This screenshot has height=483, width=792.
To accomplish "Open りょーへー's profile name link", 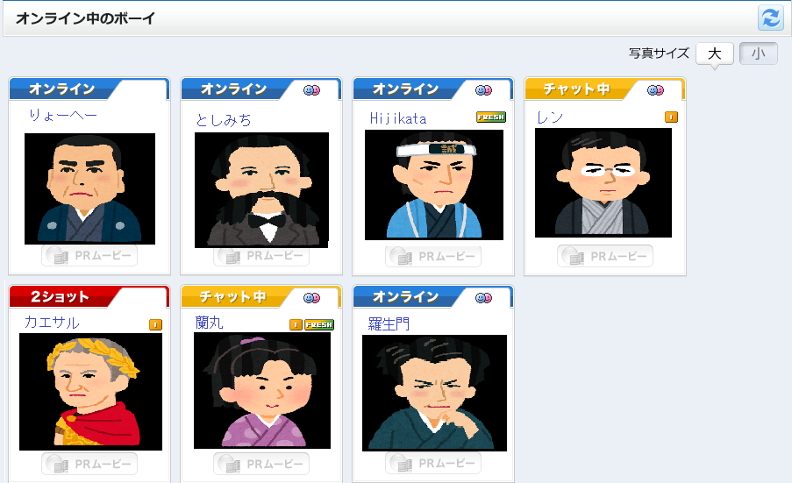I will pyautogui.click(x=63, y=116).
